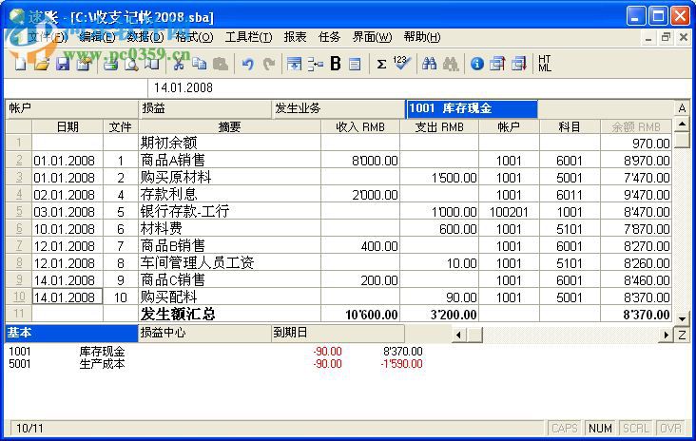Click the horizontal scrollbar left arrow
This screenshot has height=441, width=696.
459,335
